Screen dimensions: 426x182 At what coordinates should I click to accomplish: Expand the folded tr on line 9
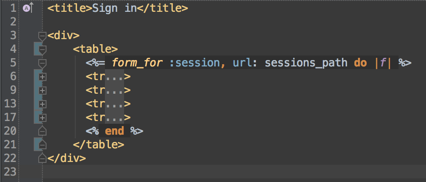[x=42, y=91]
